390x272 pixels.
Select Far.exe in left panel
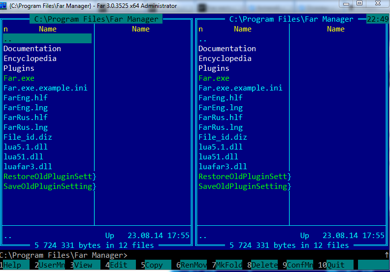(19, 78)
